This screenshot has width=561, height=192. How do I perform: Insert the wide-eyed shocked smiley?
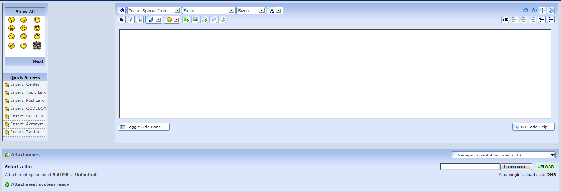pos(24,46)
